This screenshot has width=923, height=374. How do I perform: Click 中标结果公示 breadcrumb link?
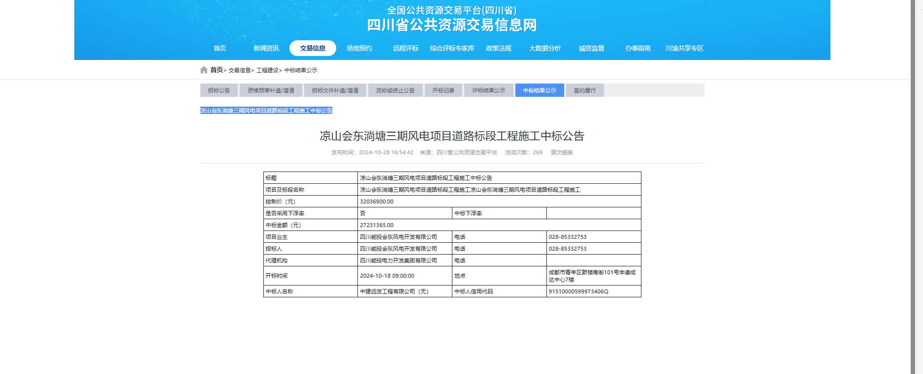[301, 70]
